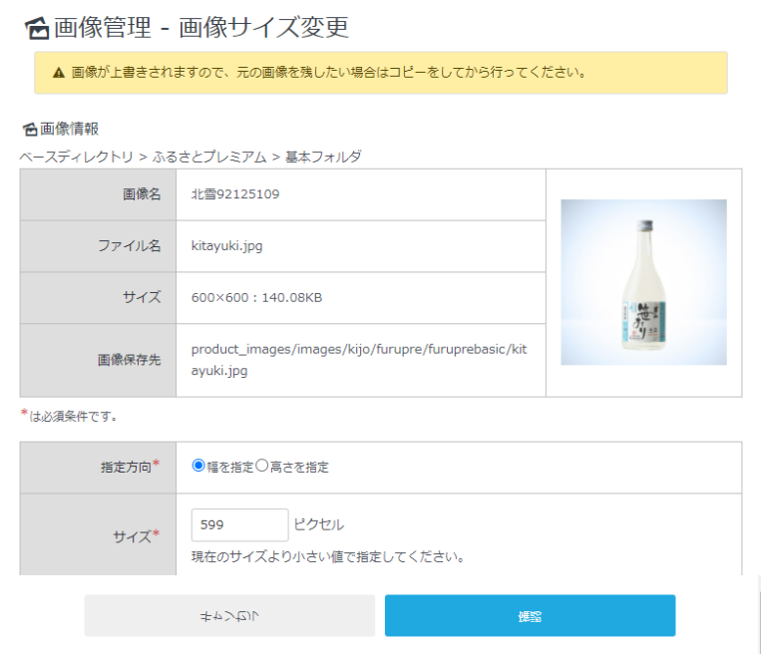Viewport: 762px width, 662px height.
Task: Click the icon next to 画像情報 heading
Action: pyautogui.click(x=29, y=130)
